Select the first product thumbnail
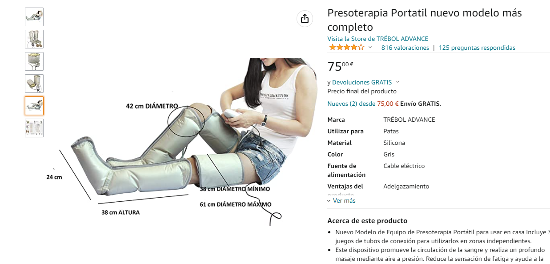 (x=34, y=17)
